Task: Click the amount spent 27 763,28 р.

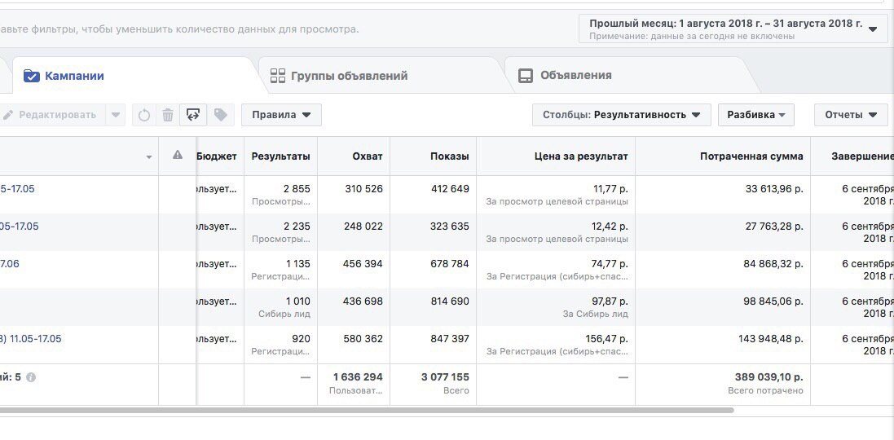Action: click(774, 227)
